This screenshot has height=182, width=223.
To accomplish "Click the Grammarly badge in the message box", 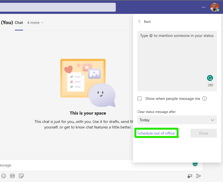I will coord(195,164).
